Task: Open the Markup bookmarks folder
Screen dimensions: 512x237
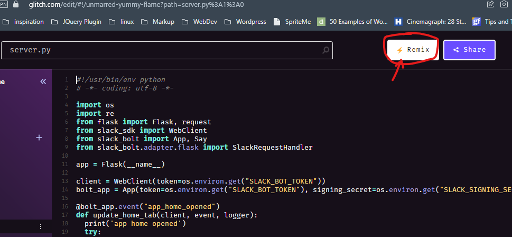Action: click(x=158, y=22)
